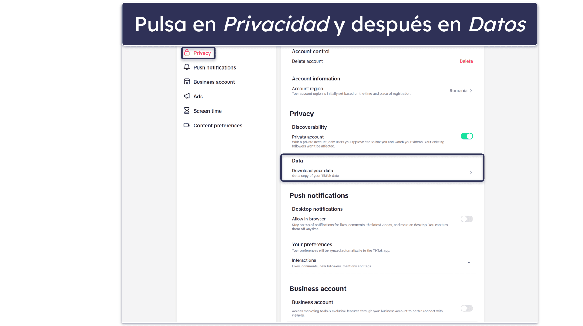
Task: Click the Push notifications section heading
Action: [x=319, y=195]
